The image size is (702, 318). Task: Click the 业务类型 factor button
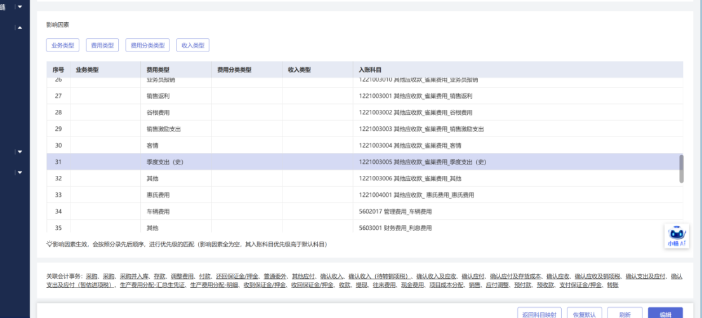click(63, 45)
